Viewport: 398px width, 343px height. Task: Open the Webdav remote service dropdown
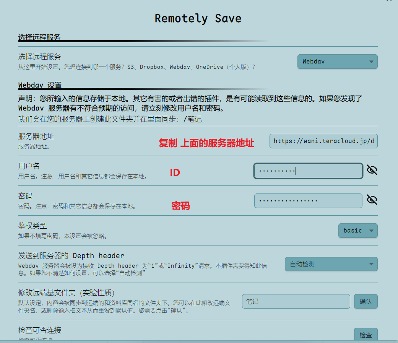(337, 62)
